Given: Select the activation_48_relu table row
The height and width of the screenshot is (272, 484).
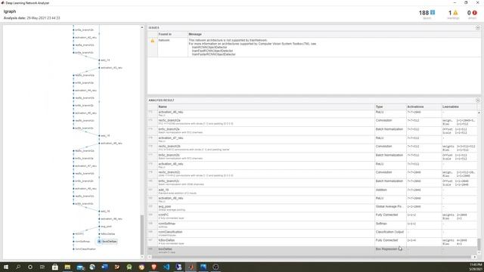Looking at the screenshot, I should click(x=312, y=165).
